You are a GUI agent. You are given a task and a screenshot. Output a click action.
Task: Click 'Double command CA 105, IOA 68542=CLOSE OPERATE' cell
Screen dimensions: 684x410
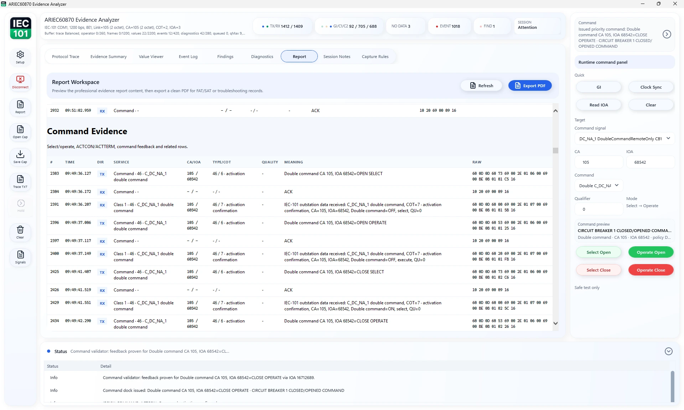[336, 321]
